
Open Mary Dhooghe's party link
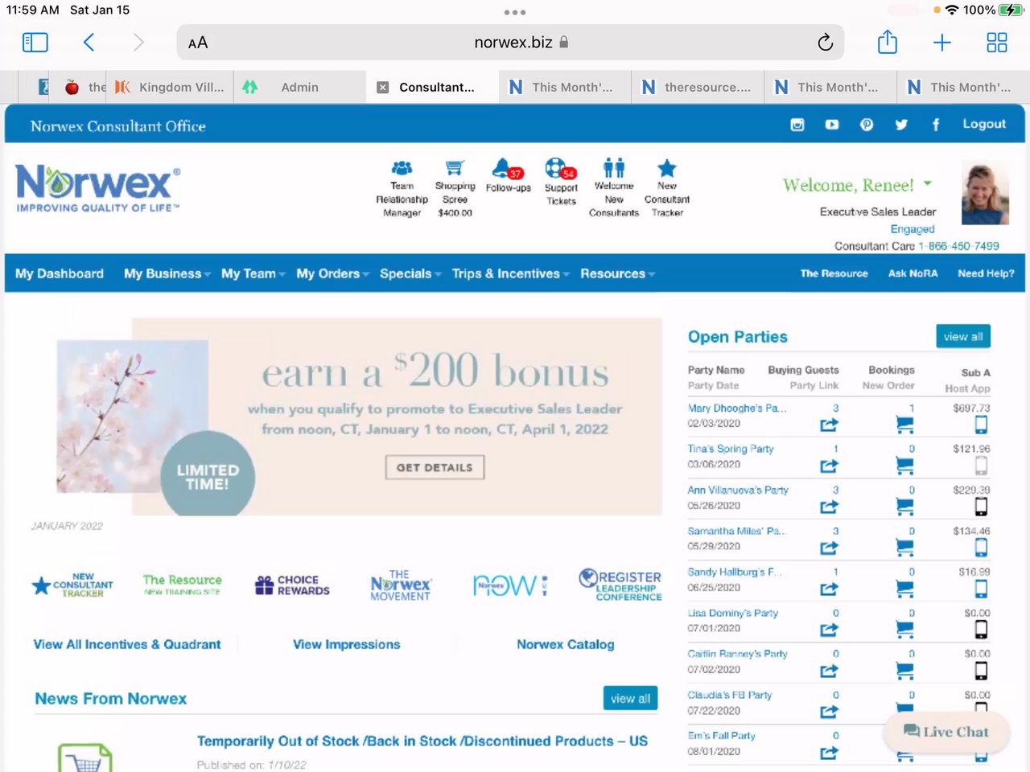pos(737,408)
